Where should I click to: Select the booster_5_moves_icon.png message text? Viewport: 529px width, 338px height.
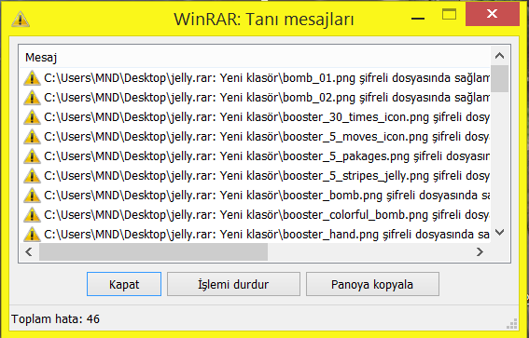point(267,137)
